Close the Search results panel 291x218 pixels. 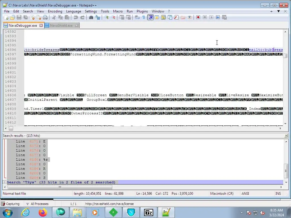pyautogui.click(x=286, y=136)
